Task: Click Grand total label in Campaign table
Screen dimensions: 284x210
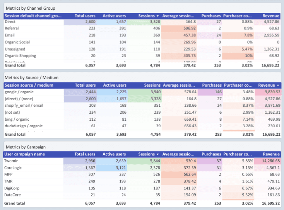Action: coord(14,203)
